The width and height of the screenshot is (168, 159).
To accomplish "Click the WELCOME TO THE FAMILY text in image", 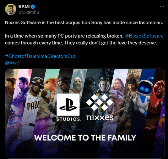I will point(85,138).
